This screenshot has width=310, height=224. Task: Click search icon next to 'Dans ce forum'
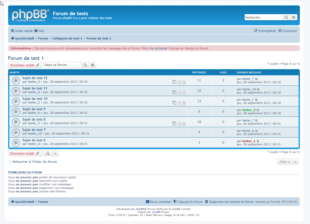coord(85,65)
